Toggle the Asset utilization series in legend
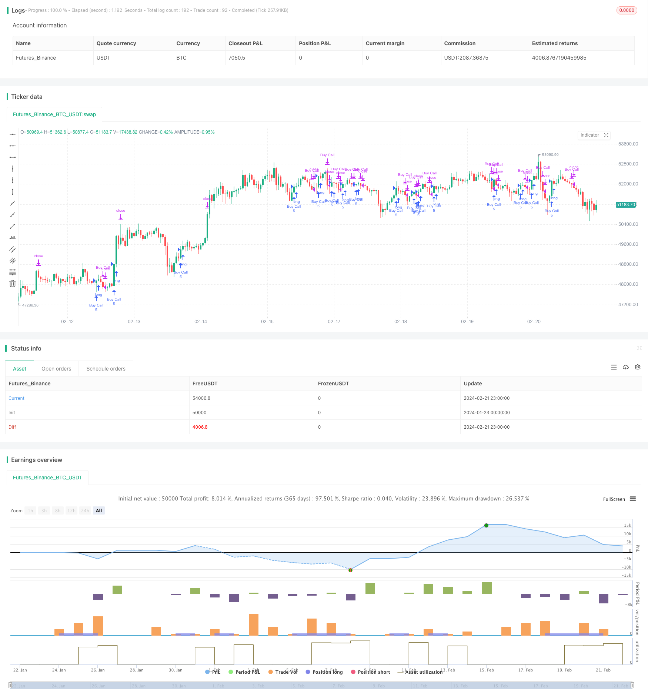 tap(420, 672)
